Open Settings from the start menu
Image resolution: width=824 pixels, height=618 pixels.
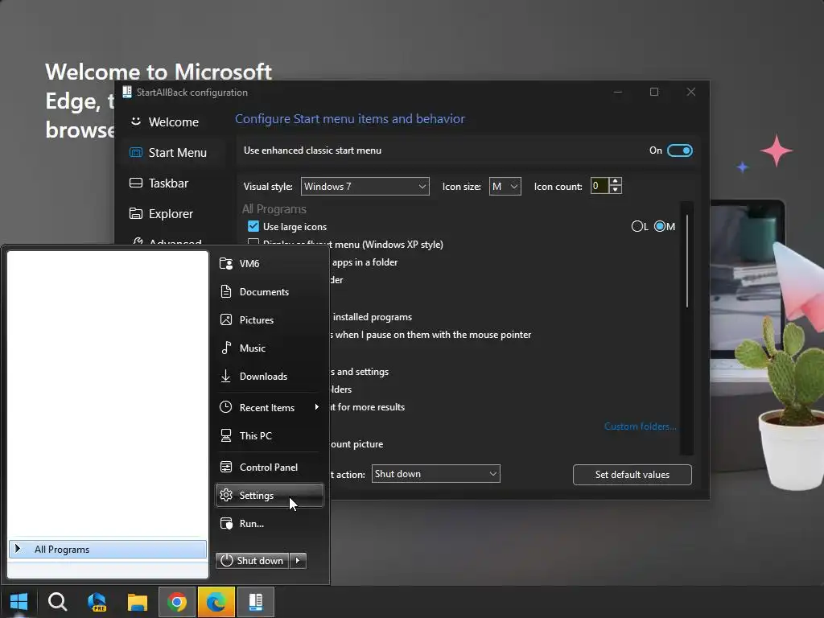coord(269,496)
